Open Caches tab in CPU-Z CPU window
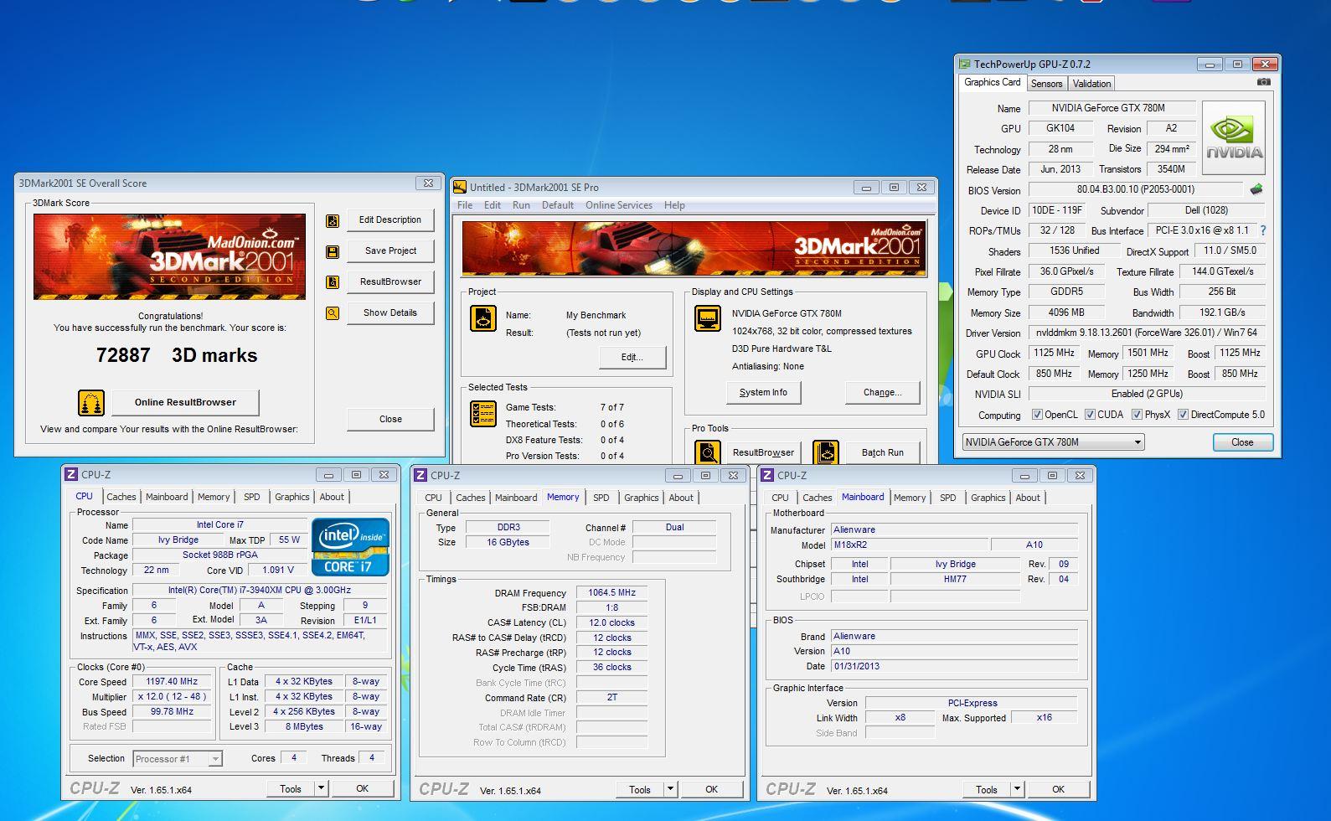This screenshot has width=1331, height=821. point(121,497)
